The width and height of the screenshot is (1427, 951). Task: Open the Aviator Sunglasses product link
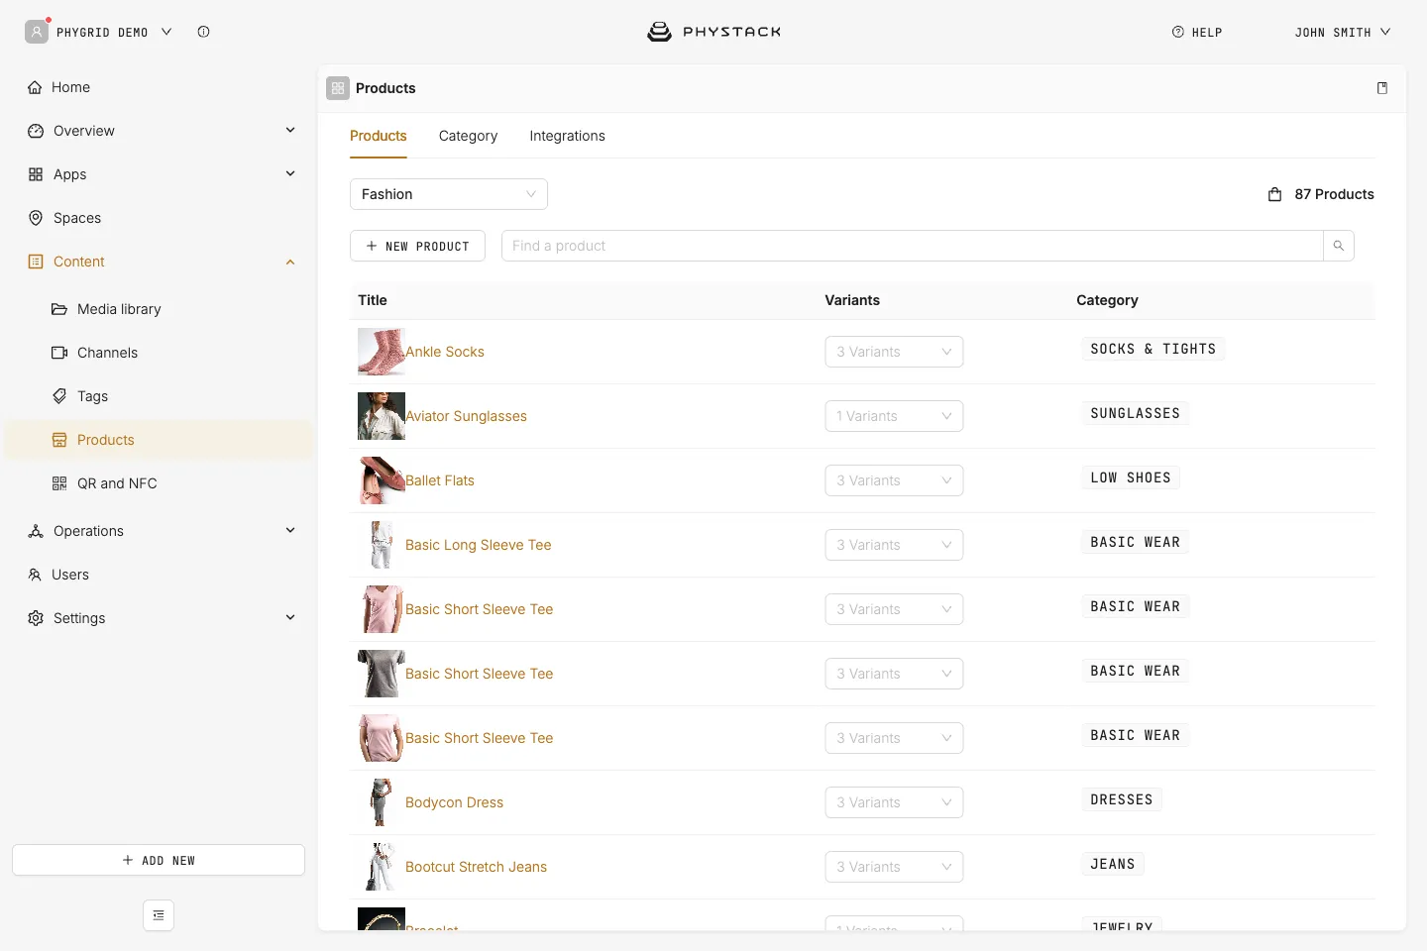(x=466, y=416)
